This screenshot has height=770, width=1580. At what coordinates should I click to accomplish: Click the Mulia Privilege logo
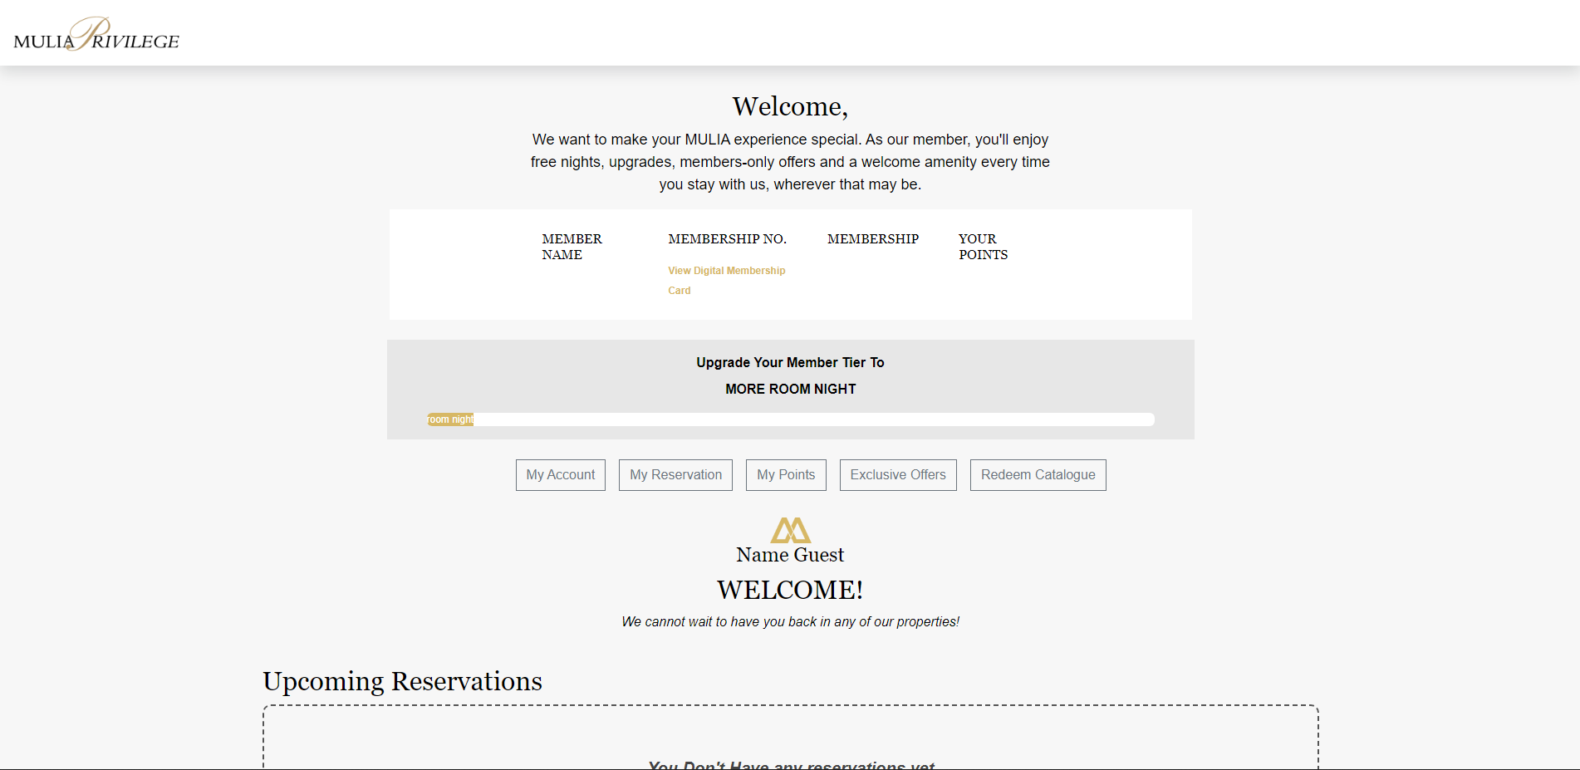97,33
